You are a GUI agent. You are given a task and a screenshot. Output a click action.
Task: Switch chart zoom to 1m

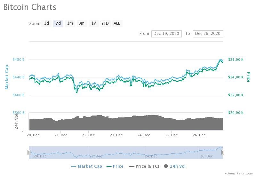(x=70, y=23)
